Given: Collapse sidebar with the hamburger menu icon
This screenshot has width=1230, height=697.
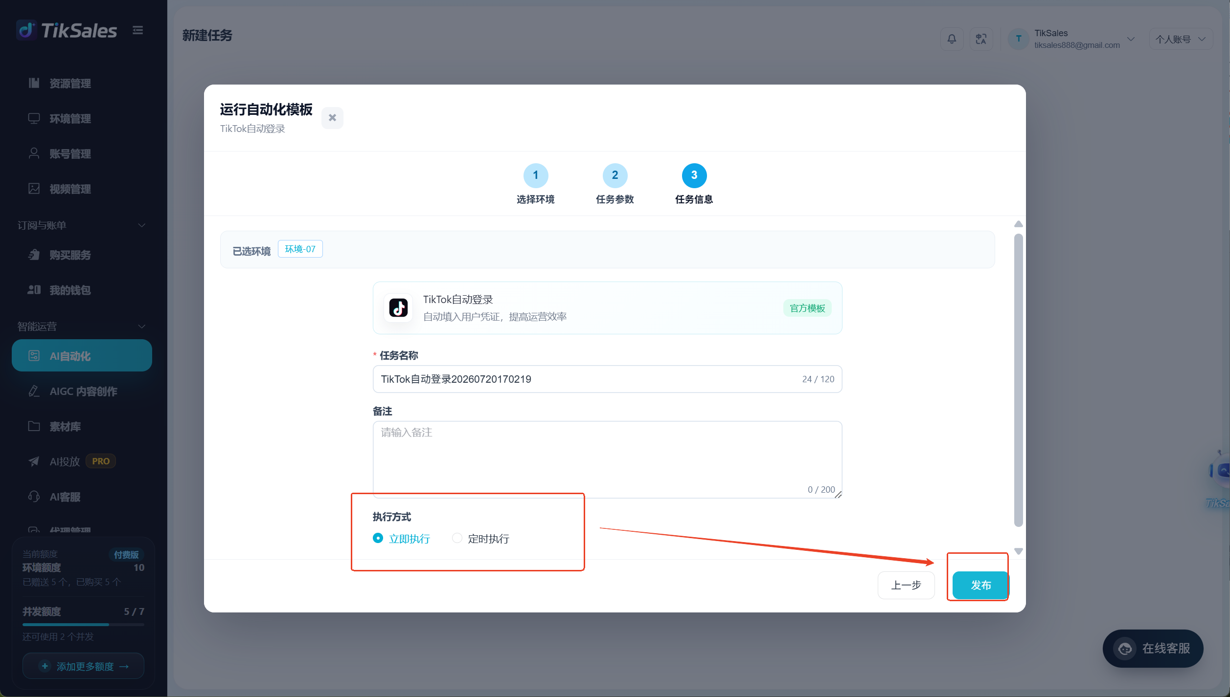Looking at the screenshot, I should pos(138,30).
